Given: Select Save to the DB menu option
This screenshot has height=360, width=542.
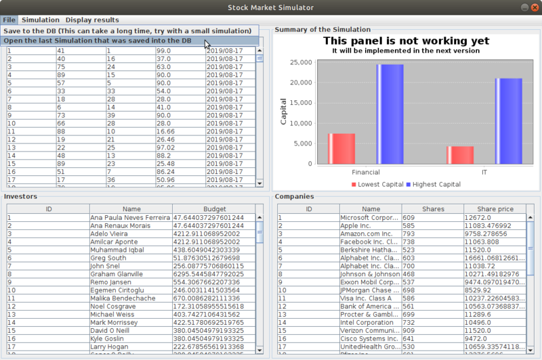Looking at the screenshot, I should coord(127,31).
